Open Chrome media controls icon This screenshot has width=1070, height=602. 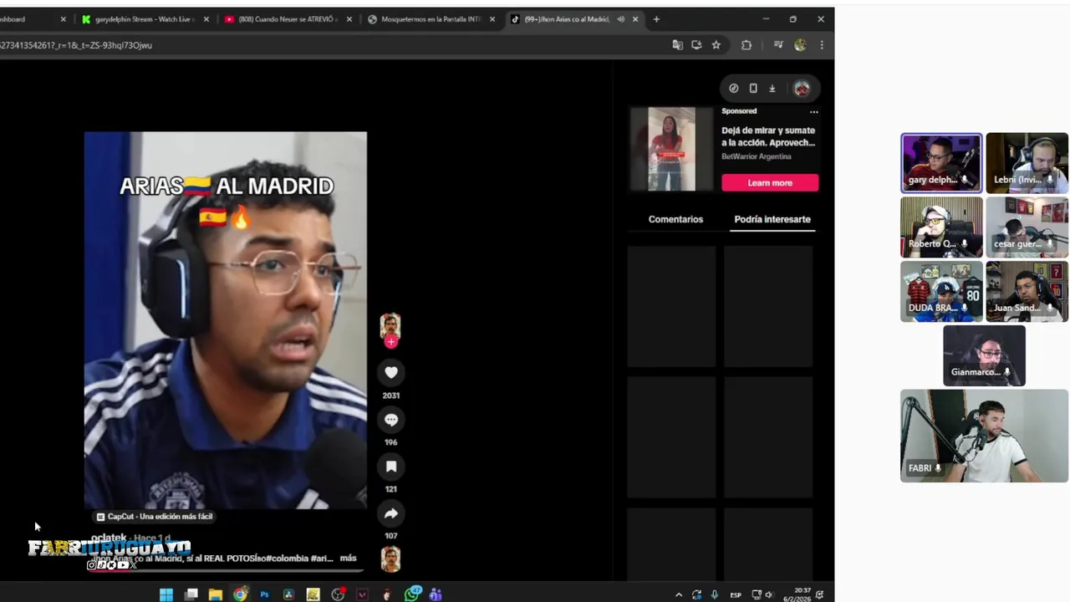click(778, 45)
